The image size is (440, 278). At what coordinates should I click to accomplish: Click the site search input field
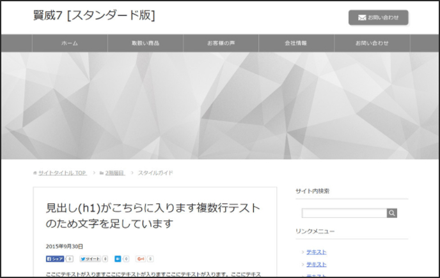point(344,213)
